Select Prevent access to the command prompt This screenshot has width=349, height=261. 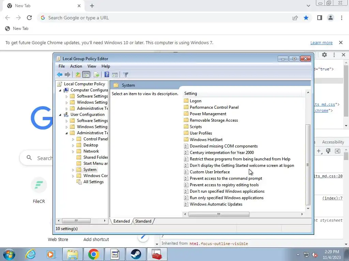[226, 178]
